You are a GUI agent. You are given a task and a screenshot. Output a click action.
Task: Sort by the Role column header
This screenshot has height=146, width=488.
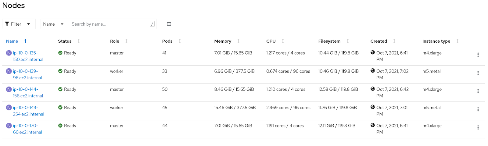tap(115, 41)
